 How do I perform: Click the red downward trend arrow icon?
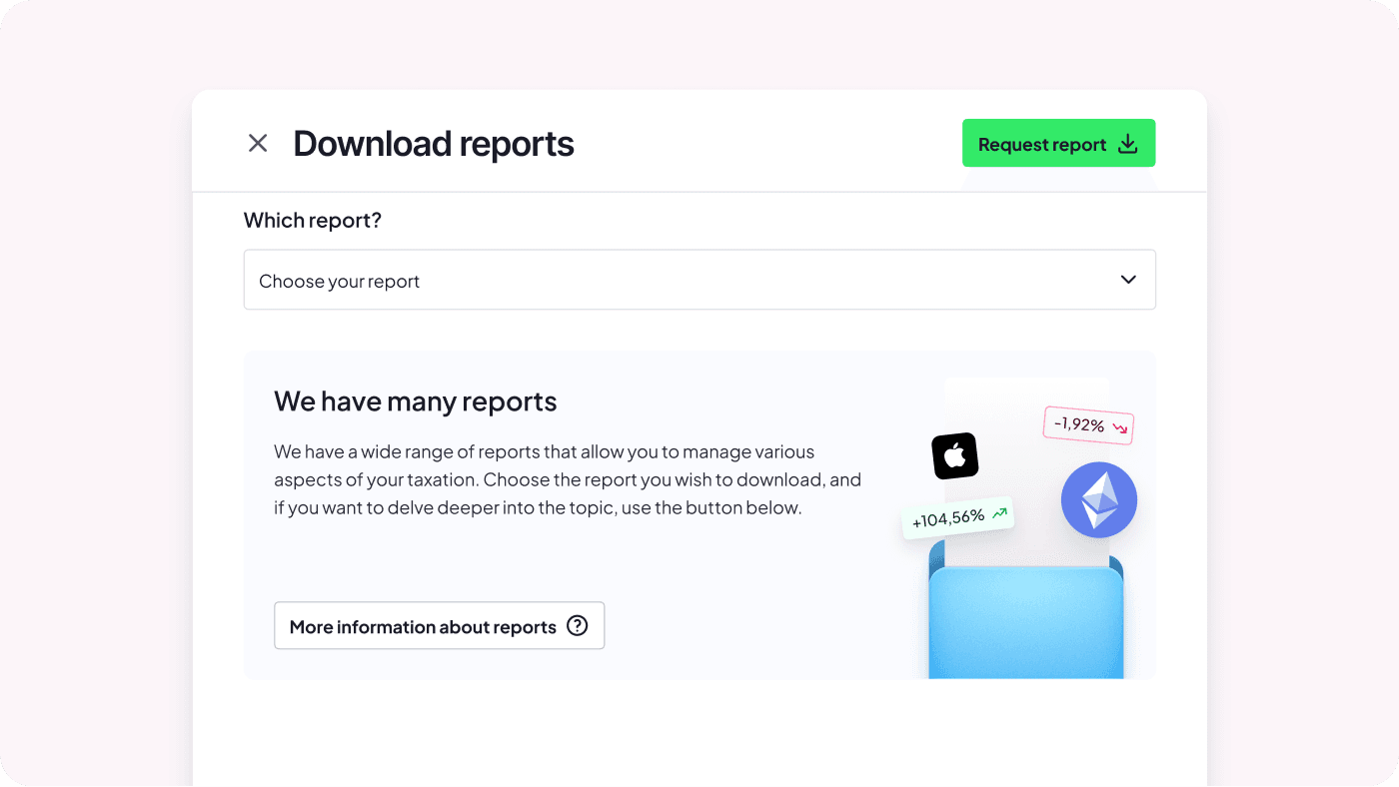click(x=1121, y=426)
